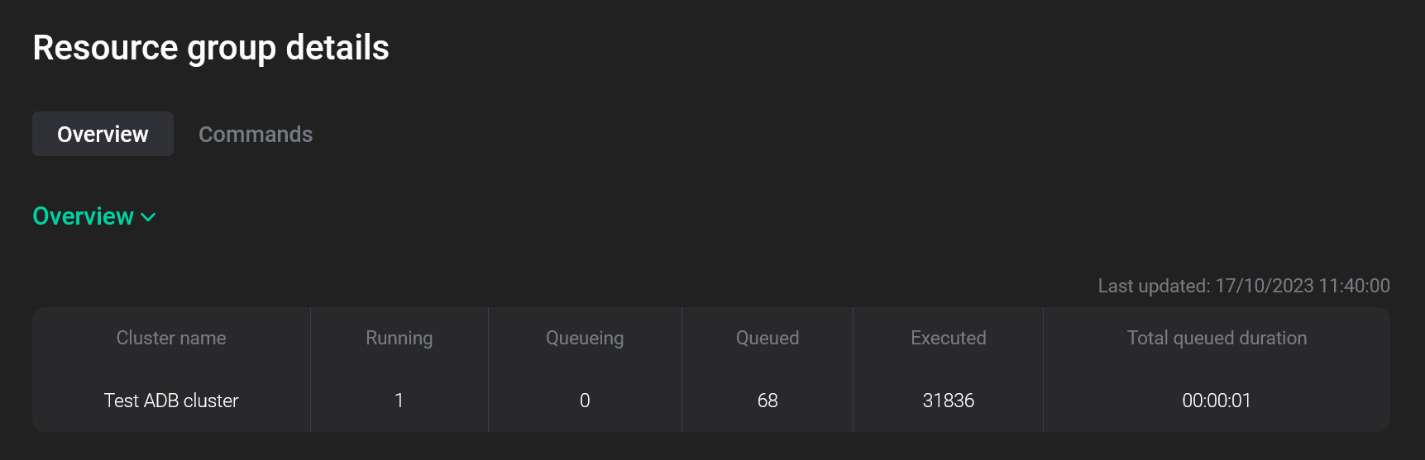The image size is (1425, 460).
Task: Collapse the green Overview section heading
Action: coord(84,216)
